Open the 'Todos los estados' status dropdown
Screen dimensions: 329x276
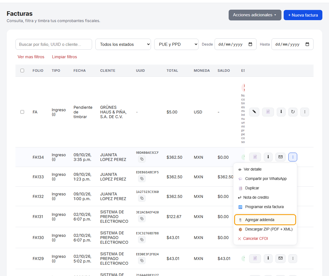point(123,44)
